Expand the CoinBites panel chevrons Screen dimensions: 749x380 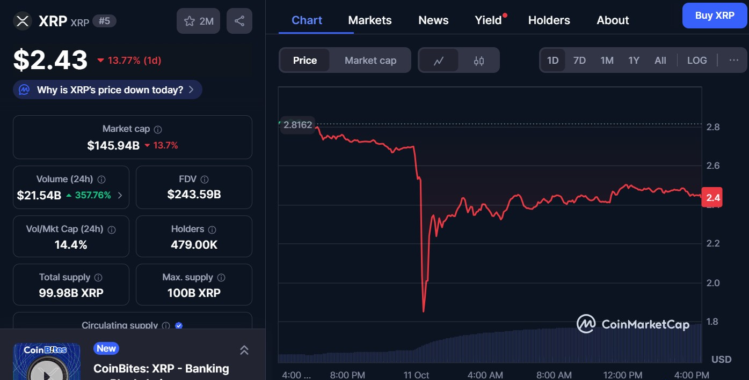244,350
